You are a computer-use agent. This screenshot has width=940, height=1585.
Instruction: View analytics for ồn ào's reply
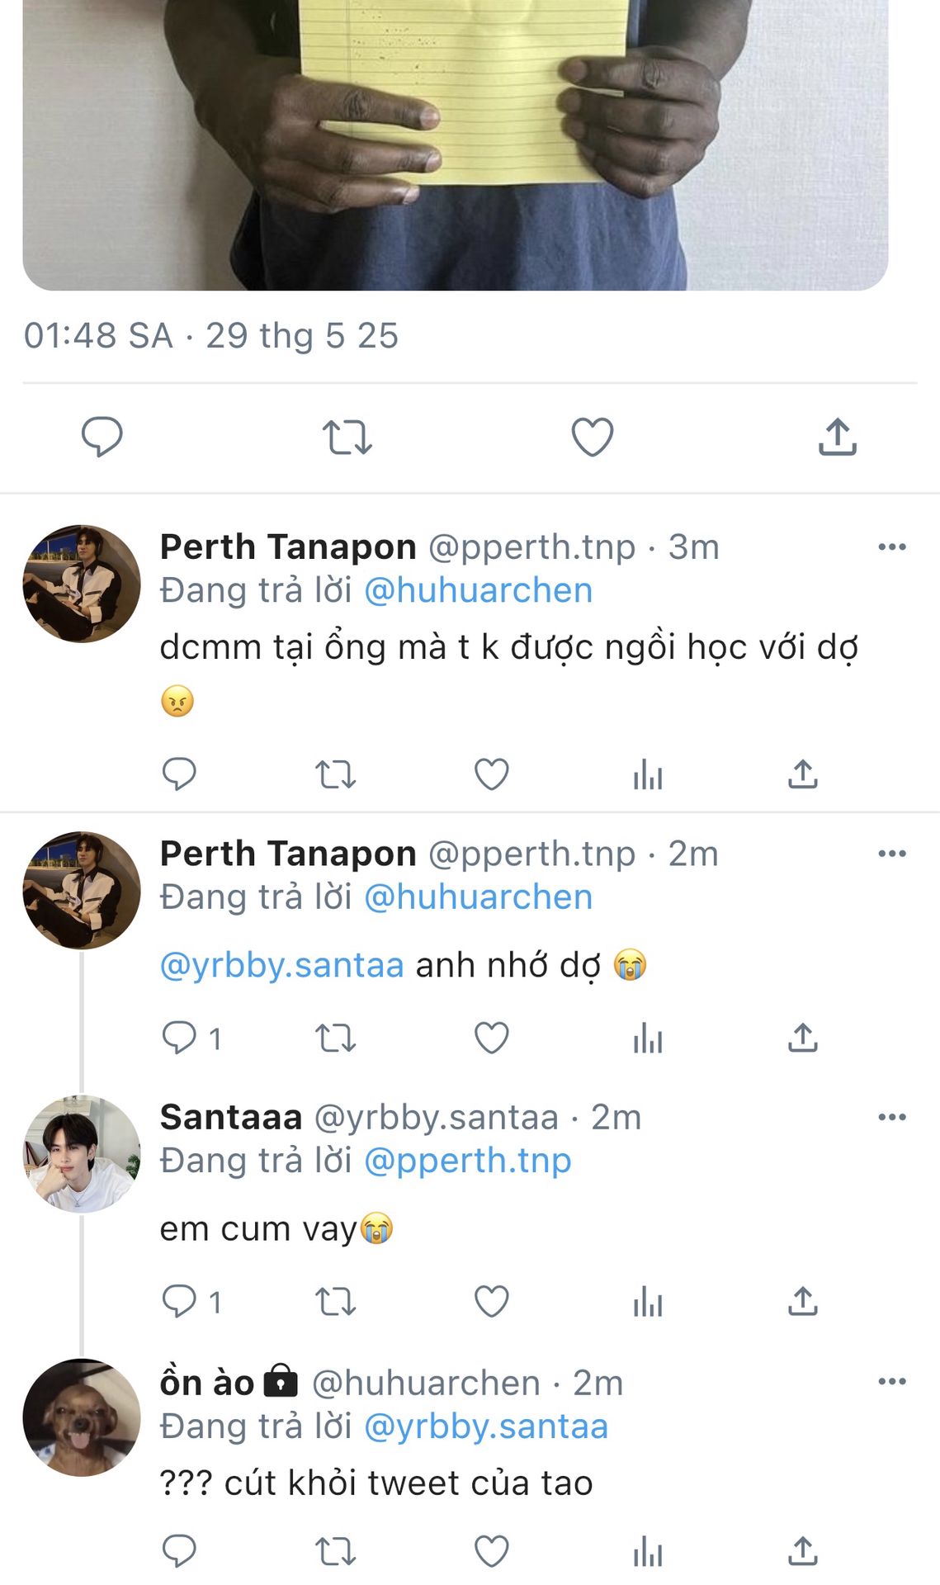click(648, 1552)
